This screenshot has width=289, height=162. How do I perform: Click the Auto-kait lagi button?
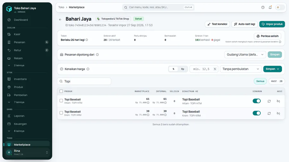click(244, 24)
